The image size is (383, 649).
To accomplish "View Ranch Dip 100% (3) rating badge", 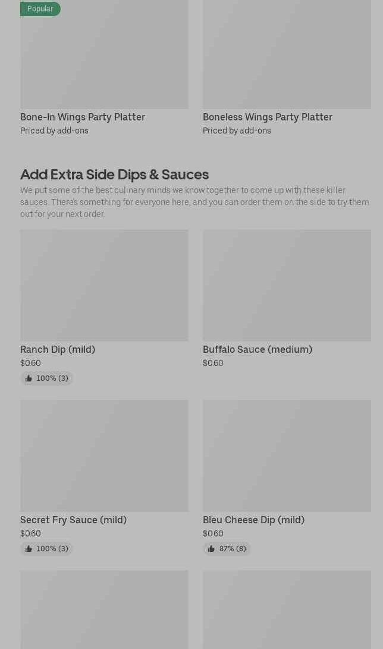I will coord(46,378).
